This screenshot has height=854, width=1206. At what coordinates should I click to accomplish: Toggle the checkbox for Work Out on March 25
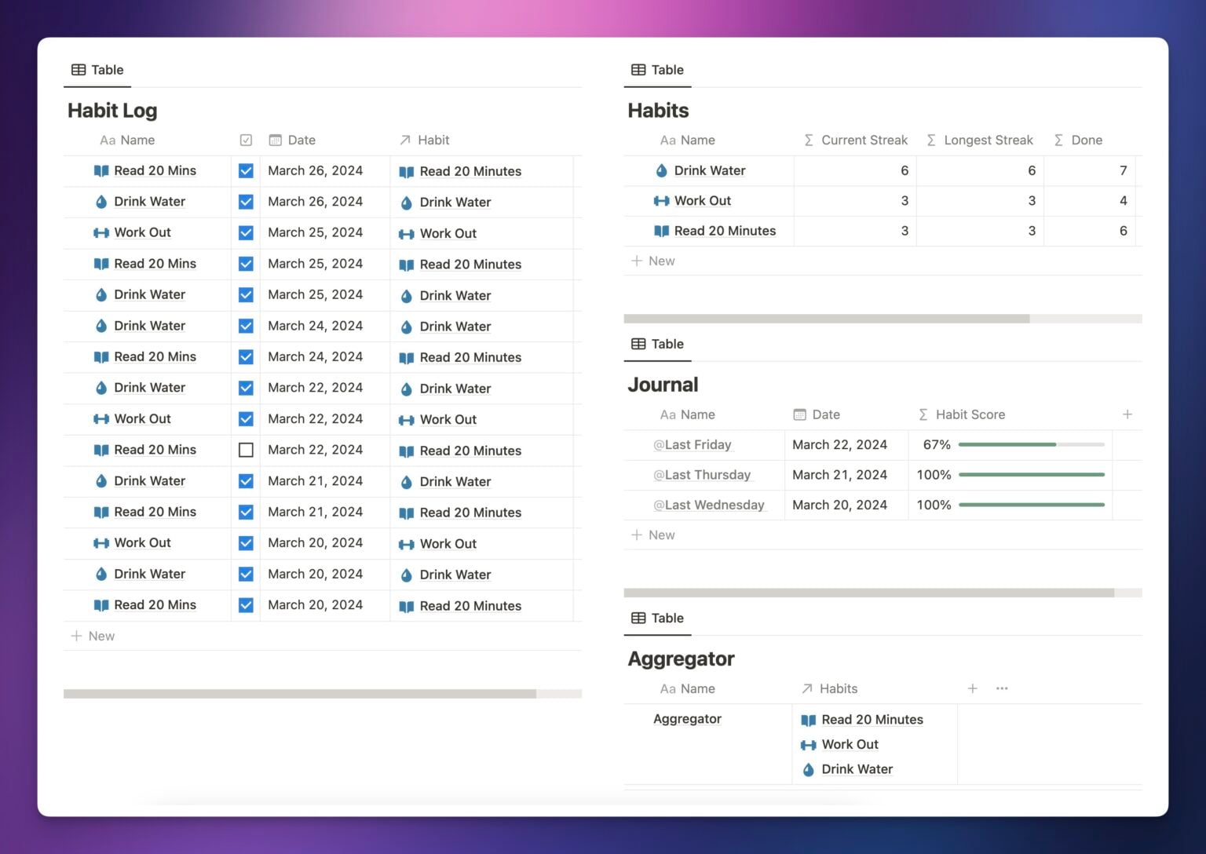click(246, 232)
